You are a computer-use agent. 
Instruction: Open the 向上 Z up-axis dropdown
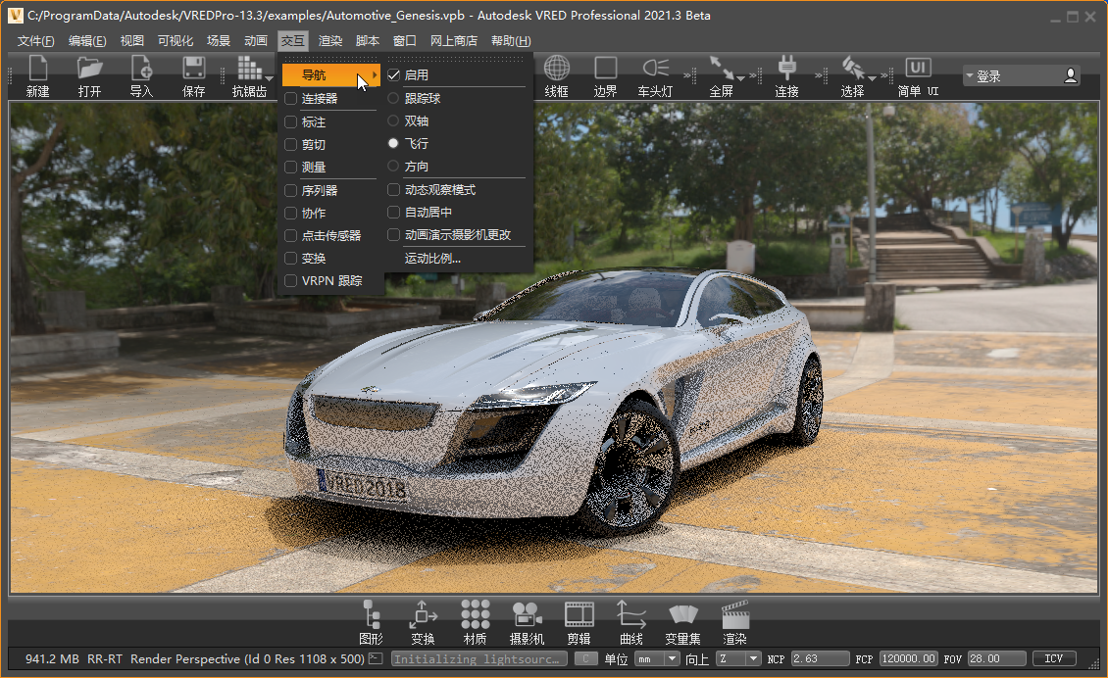738,659
